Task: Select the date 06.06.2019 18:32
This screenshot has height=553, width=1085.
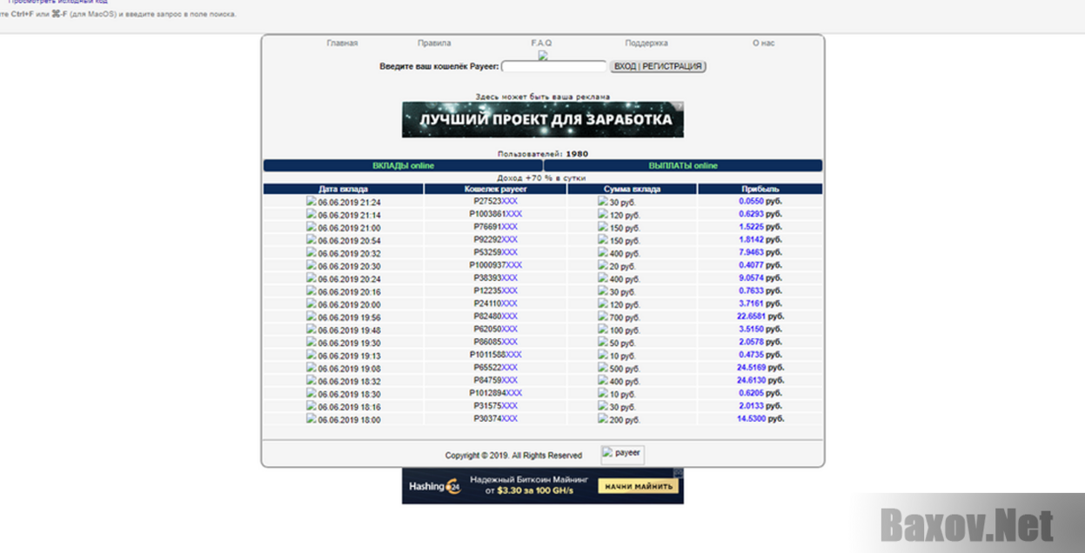Action: point(349,382)
